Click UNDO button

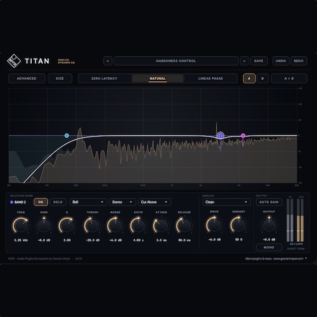point(281,61)
